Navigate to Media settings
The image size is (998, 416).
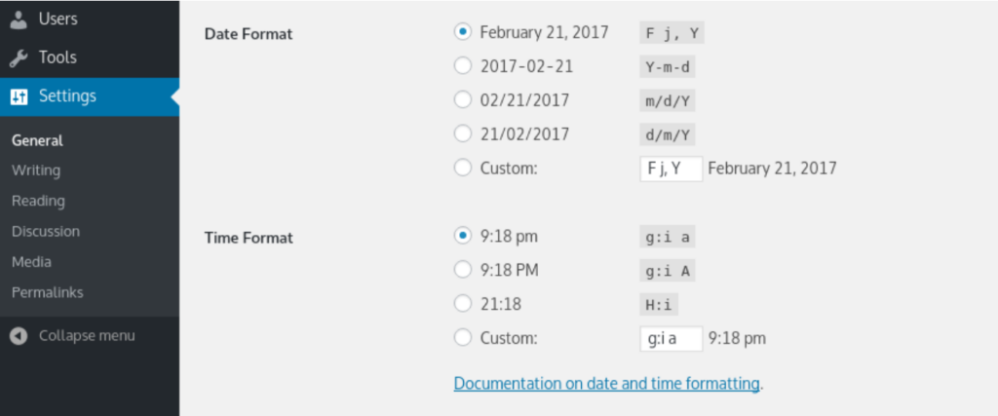(31, 262)
